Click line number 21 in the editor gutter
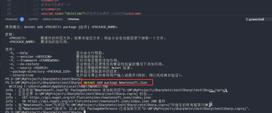 [x=9, y=5]
